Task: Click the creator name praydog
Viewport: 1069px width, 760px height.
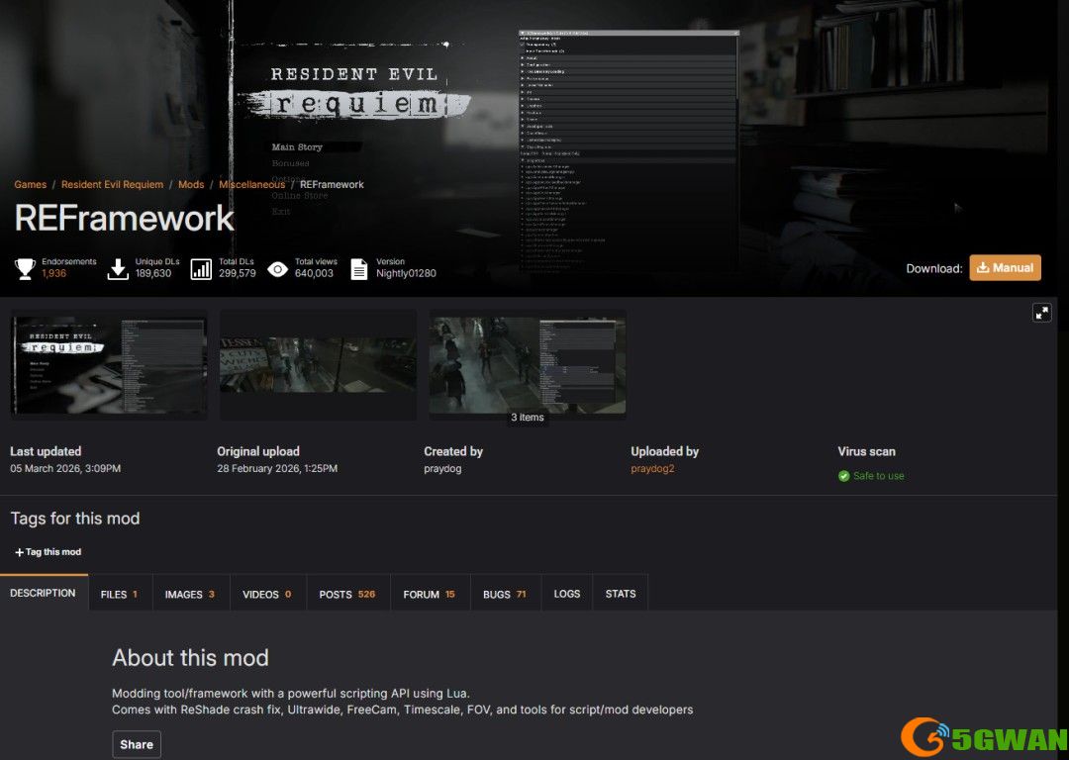Action: [x=442, y=468]
